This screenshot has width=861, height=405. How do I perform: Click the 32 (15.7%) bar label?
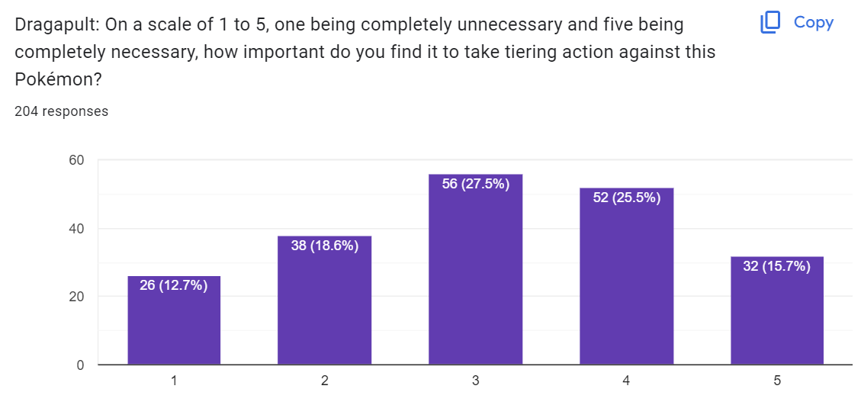(777, 266)
